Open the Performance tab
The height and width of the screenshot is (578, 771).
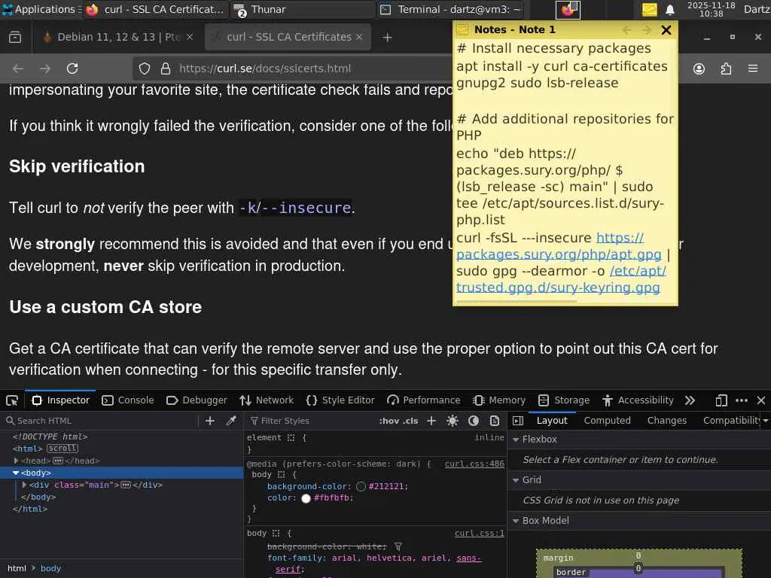[x=423, y=400]
